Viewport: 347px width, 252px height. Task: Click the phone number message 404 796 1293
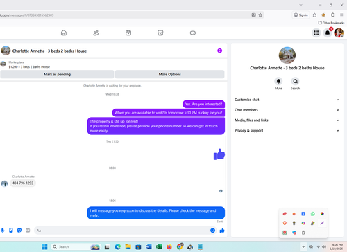(x=23, y=183)
